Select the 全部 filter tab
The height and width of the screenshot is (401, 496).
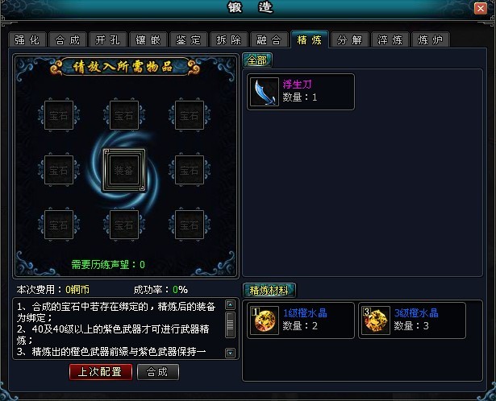(x=257, y=60)
